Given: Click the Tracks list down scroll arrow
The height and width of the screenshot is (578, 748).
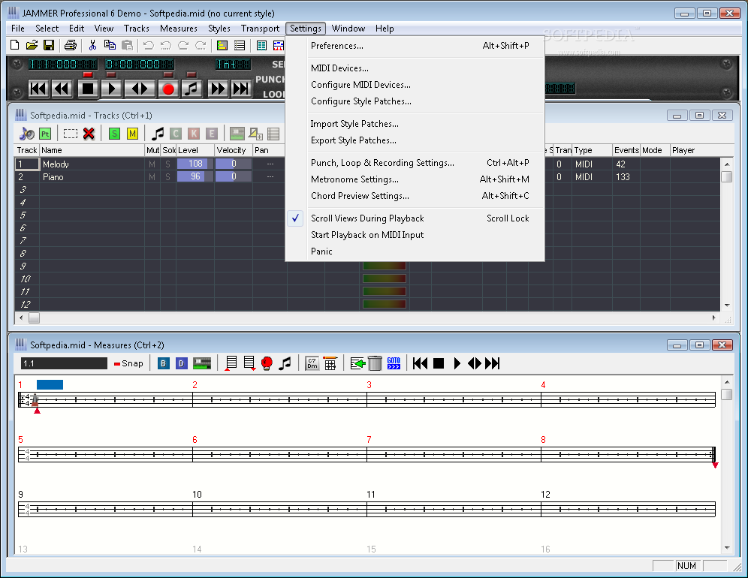Looking at the screenshot, I should tap(727, 306).
